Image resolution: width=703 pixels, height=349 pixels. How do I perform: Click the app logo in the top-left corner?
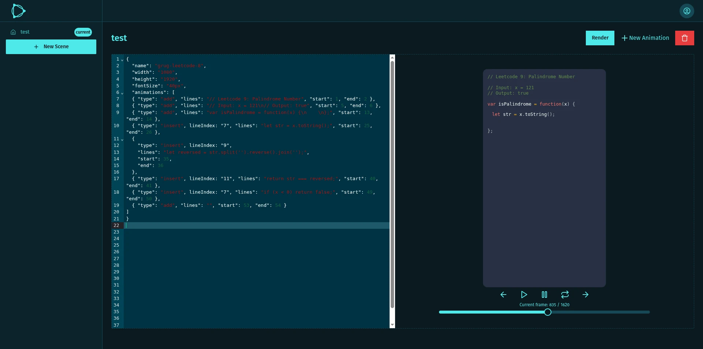[x=18, y=11]
